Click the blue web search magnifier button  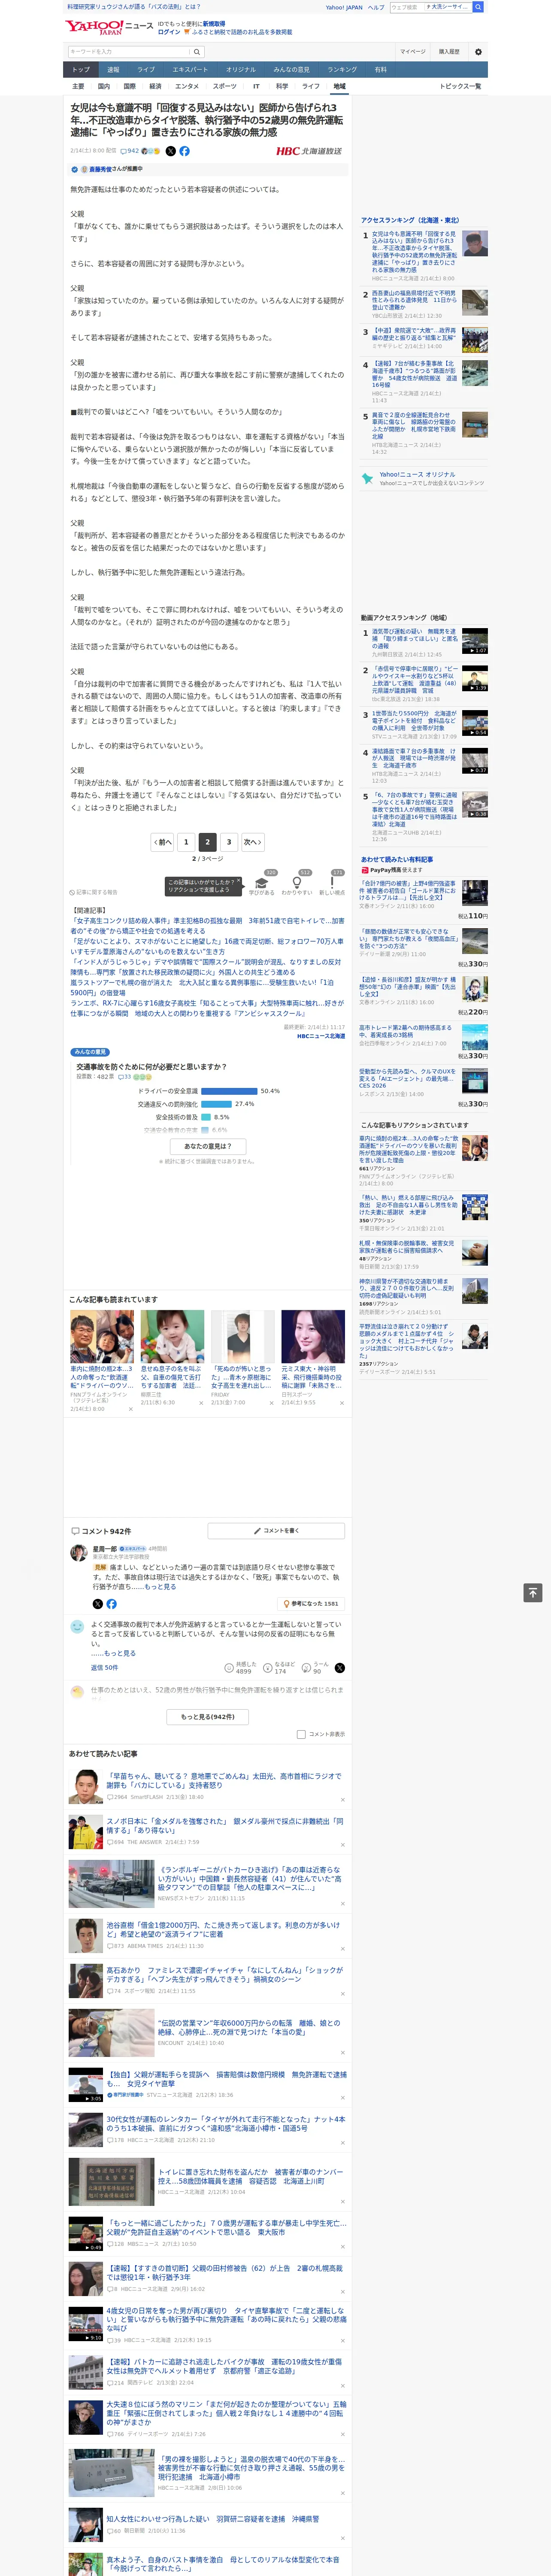pos(478,7)
